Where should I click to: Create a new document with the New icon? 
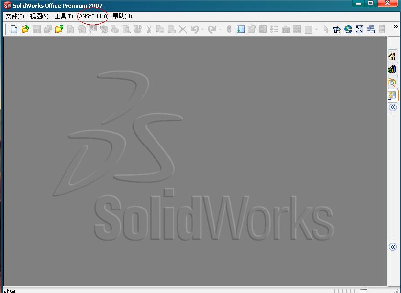tap(14, 29)
